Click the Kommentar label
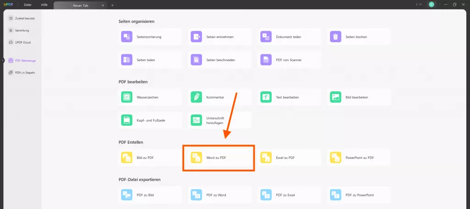This screenshot has height=209, width=470. [x=215, y=97]
